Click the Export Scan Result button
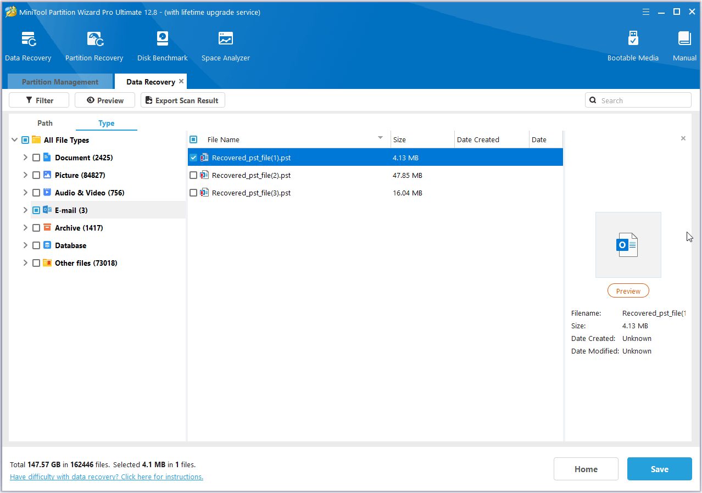Viewport: 702px width, 493px height. click(x=182, y=100)
